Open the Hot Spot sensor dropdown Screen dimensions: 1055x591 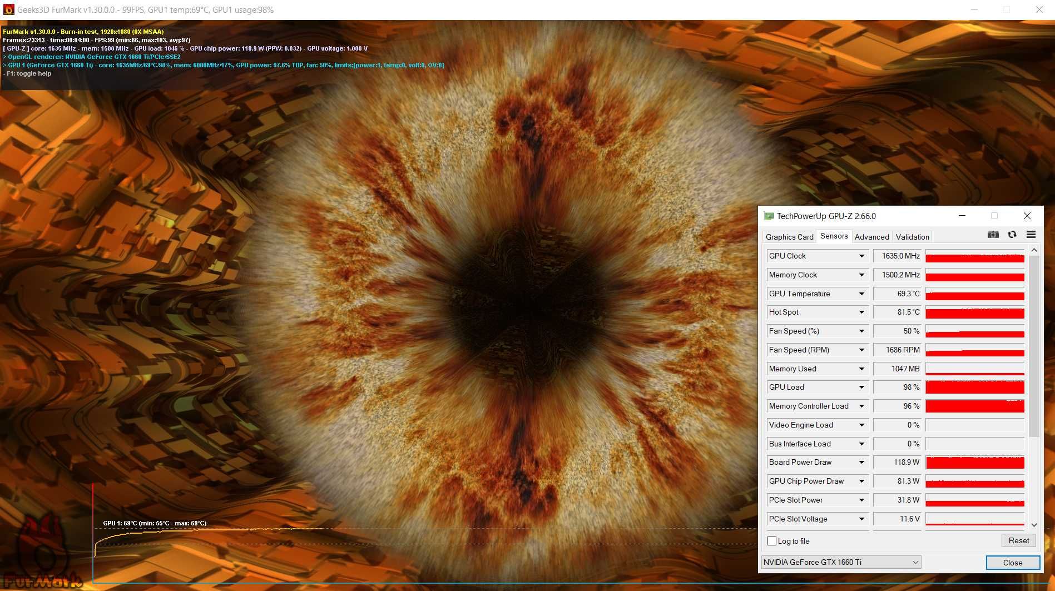(861, 312)
